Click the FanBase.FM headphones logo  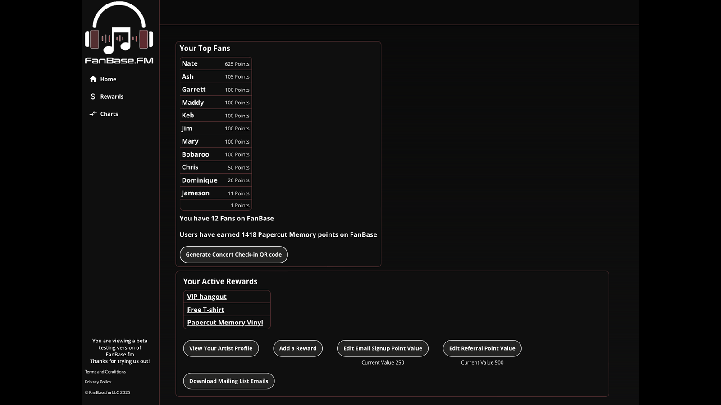tap(119, 33)
